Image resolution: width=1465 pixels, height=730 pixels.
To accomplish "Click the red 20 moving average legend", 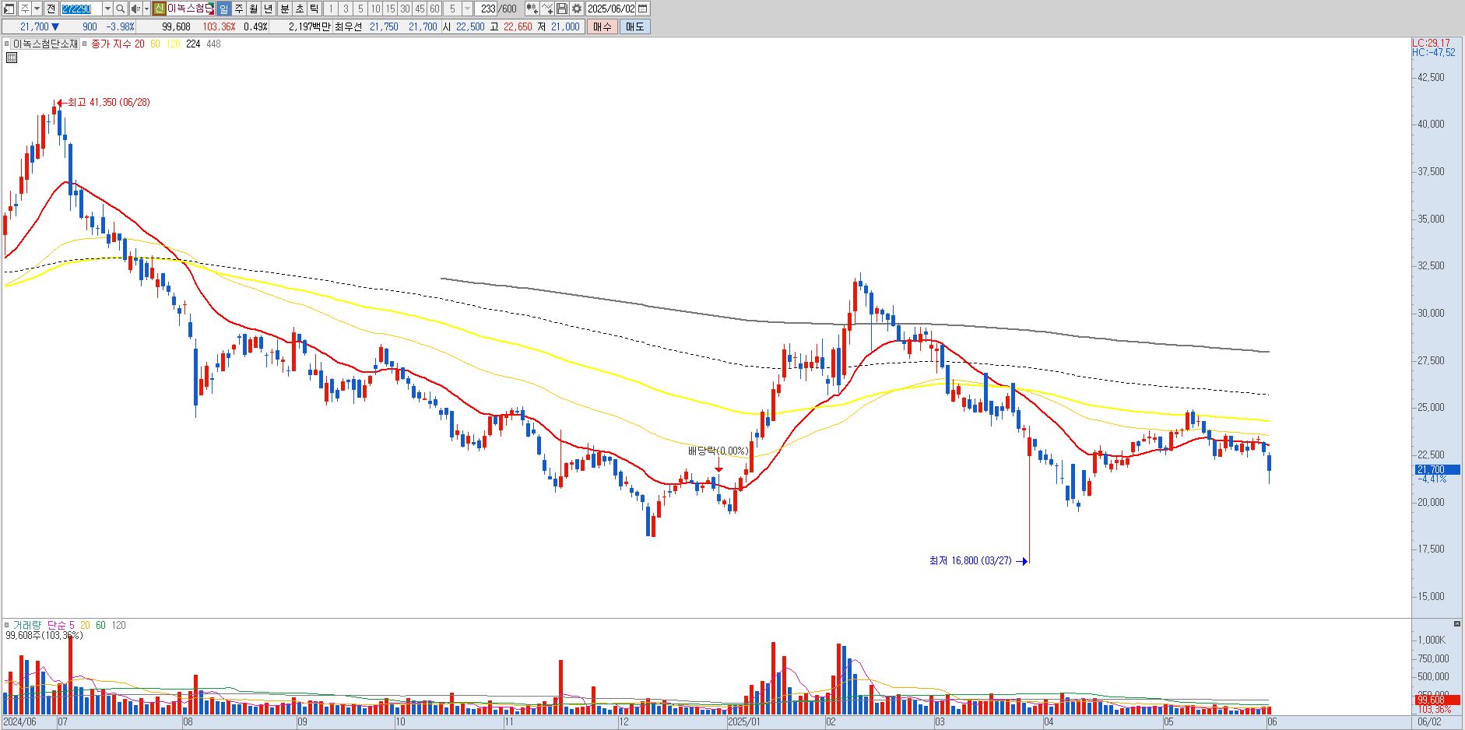I will (139, 44).
